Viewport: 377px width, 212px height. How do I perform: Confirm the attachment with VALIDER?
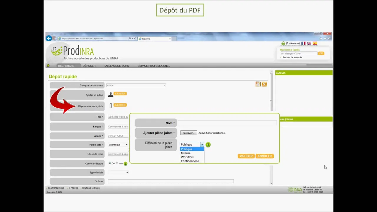246,156
